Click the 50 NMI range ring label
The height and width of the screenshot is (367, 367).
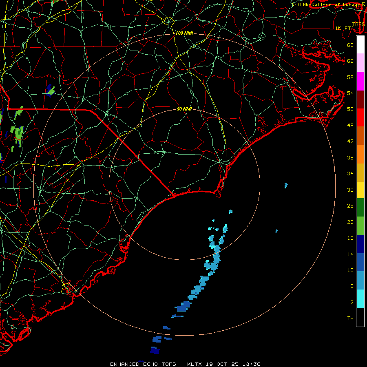184,109
